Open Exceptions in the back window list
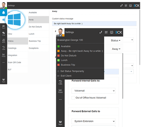Screen dimensions: 141x127 point(38,48)
